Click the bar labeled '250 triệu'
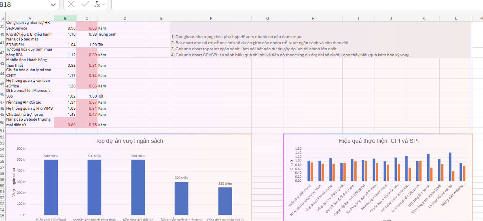 pos(225,201)
